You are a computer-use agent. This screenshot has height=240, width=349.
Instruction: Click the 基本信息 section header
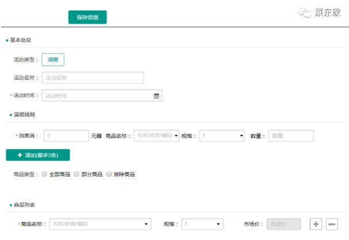click(21, 40)
